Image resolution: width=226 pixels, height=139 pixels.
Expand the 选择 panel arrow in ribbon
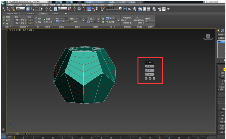pyautogui.click(x=10, y=27)
